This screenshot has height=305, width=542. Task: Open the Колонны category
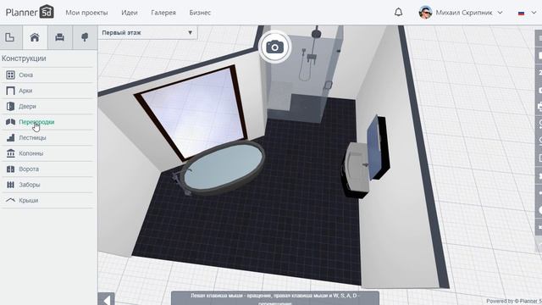tap(47, 153)
